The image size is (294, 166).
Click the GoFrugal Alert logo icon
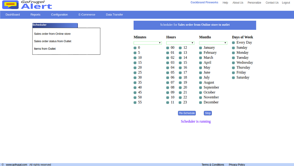10,5
